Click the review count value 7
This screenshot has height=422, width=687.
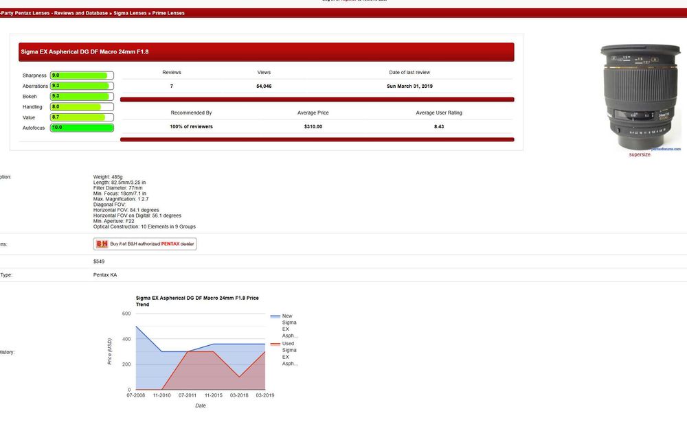tap(172, 86)
